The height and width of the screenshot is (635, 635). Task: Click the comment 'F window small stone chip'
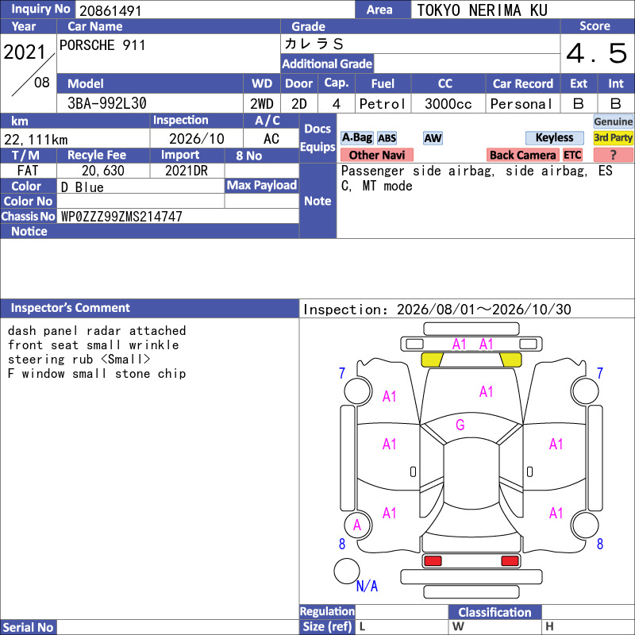[97, 373]
